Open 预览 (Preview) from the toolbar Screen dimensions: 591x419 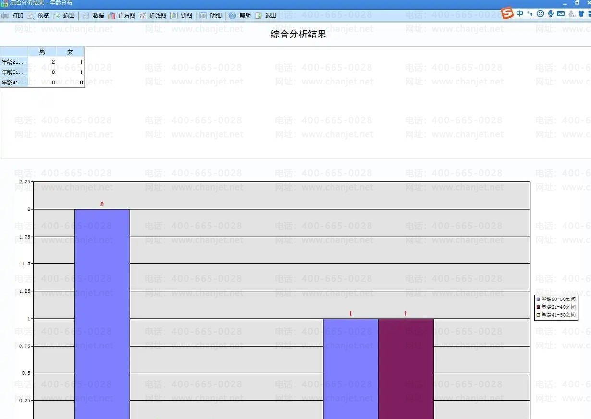pyautogui.click(x=38, y=16)
